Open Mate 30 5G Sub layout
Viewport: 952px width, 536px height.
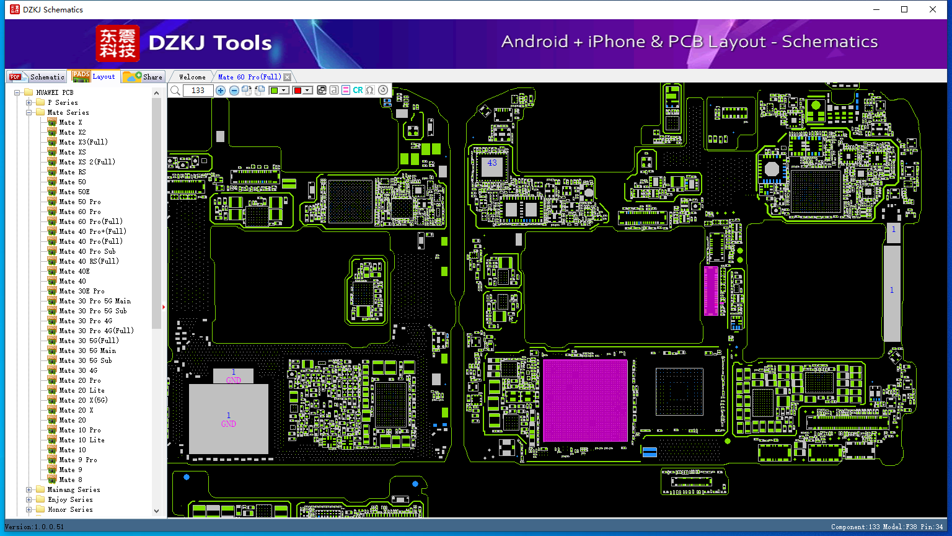[86, 361]
